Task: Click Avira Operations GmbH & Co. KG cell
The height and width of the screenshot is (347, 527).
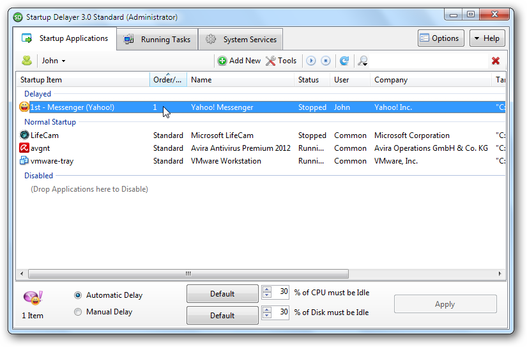Action: click(x=431, y=148)
